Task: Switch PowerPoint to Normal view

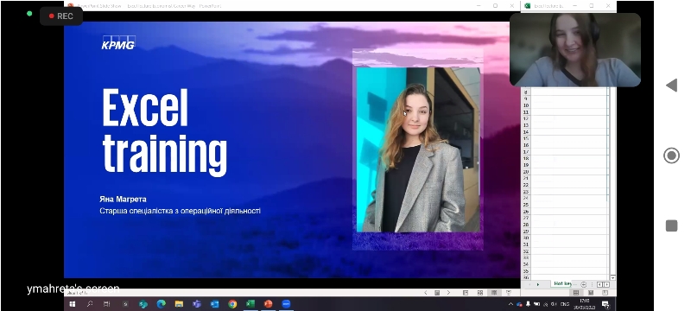Action: [x=466, y=293]
